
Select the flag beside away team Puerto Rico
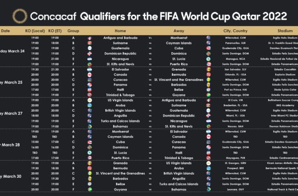pos(208,64)
